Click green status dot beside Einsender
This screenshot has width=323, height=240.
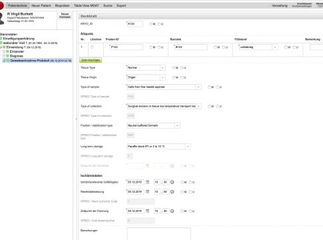(x=7, y=51)
